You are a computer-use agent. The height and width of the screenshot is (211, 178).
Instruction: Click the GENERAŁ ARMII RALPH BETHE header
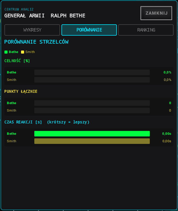(45, 16)
